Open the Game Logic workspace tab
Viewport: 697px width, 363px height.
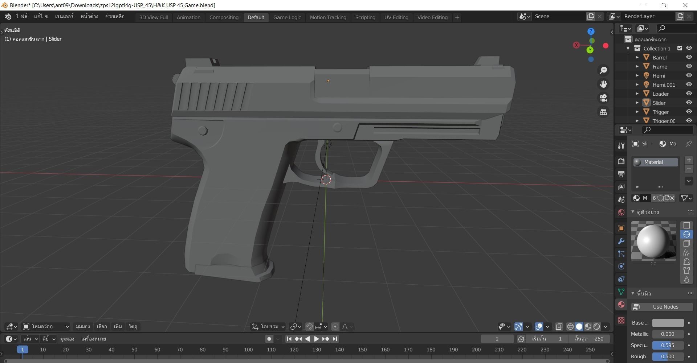click(x=287, y=17)
